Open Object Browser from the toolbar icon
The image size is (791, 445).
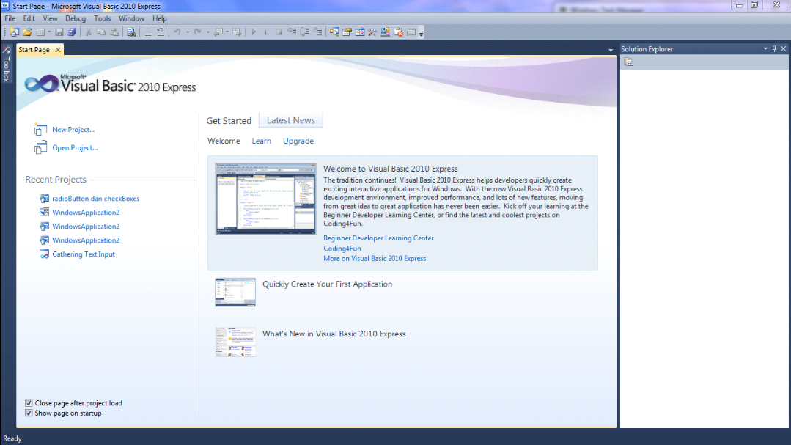pyautogui.click(x=360, y=32)
